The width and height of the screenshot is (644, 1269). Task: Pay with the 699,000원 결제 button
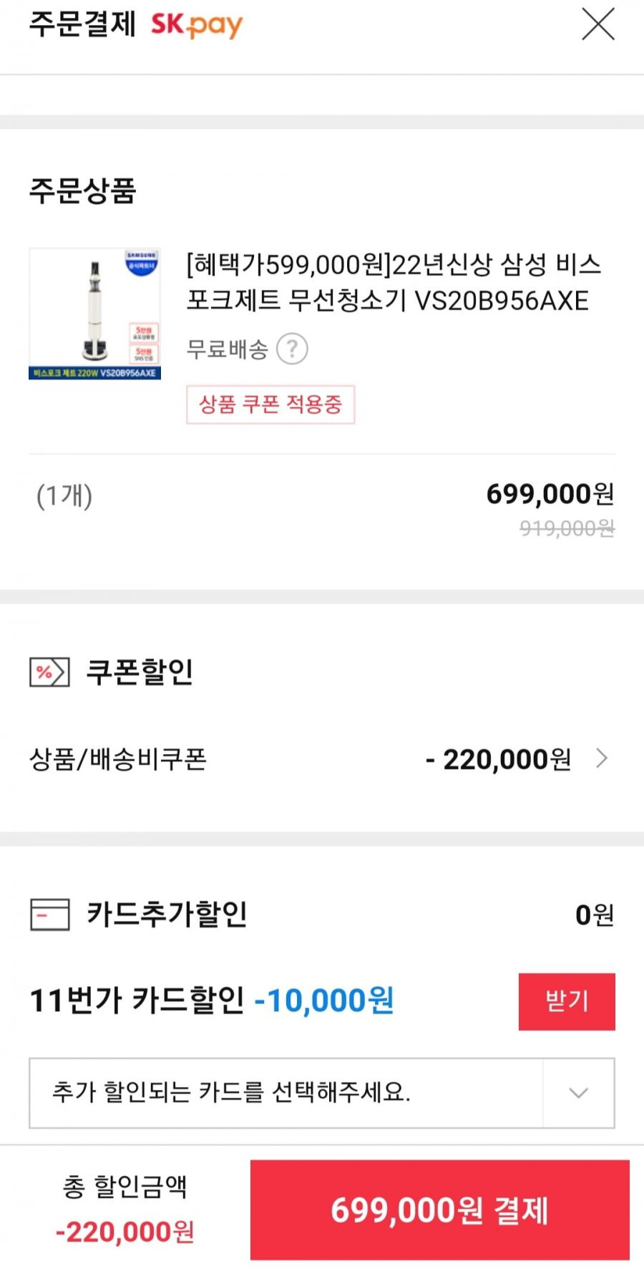coord(439,1210)
